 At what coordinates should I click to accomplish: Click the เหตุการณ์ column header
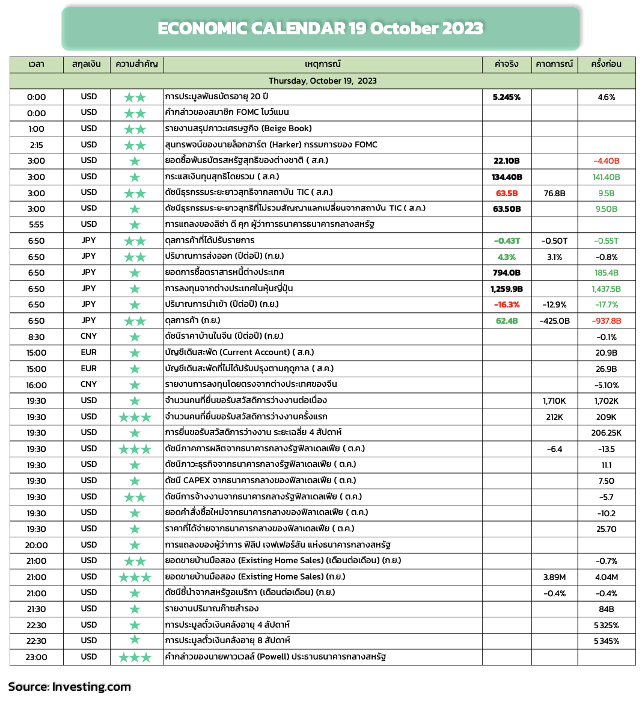coord(323,64)
